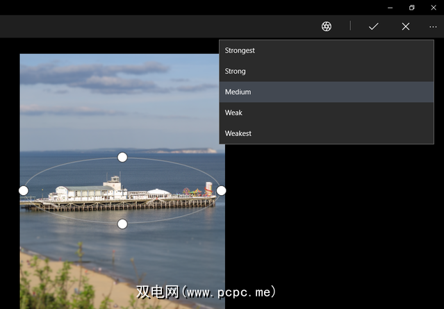Restore down the photo editor window
The height and width of the screenshot is (309, 444).
point(412,8)
